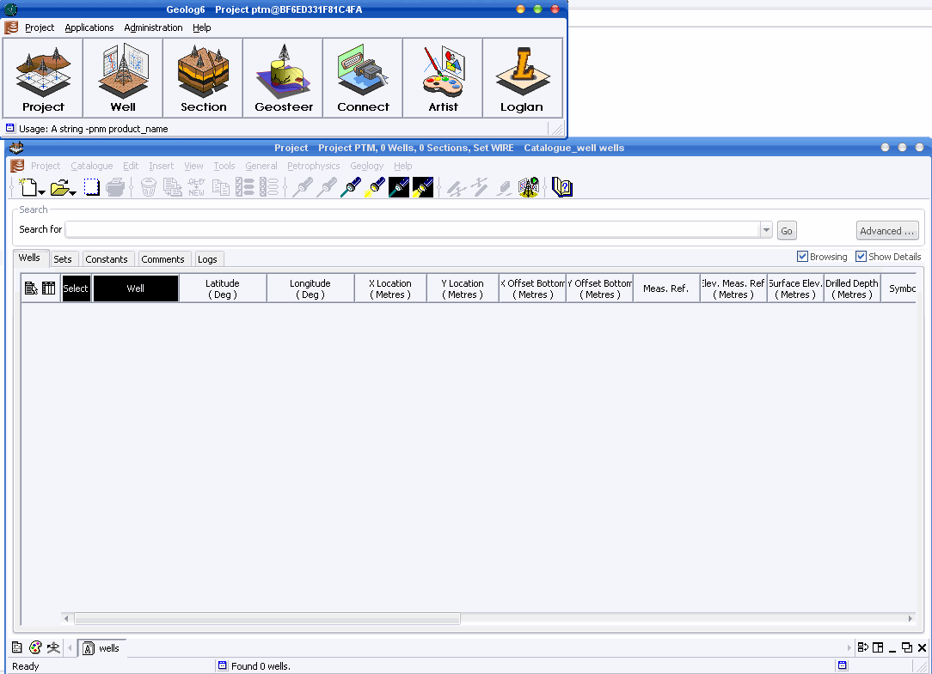Toggle the Show Details checkbox
The image size is (932, 674).
[x=861, y=257]
